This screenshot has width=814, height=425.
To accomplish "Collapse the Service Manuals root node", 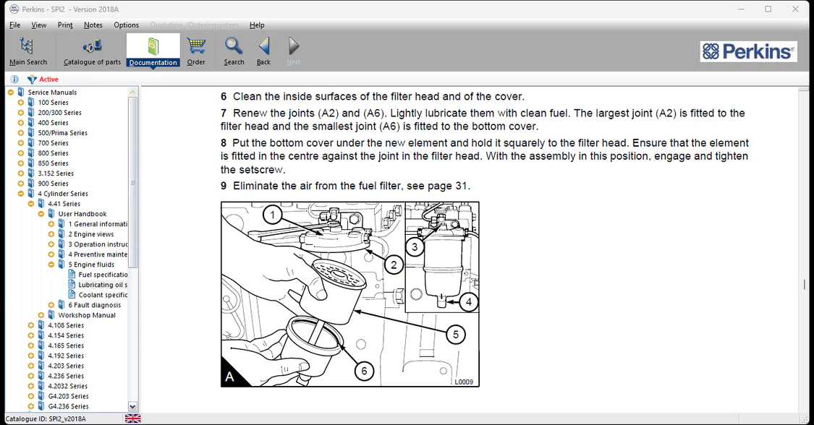I will [11, 93].
